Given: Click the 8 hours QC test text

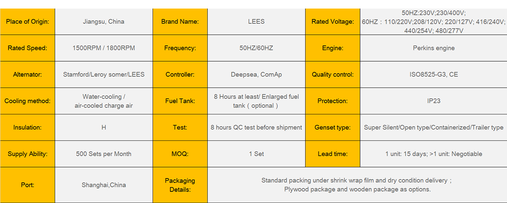Looking at the screenshot, I should pyautogui.click(x=257, y=127).
